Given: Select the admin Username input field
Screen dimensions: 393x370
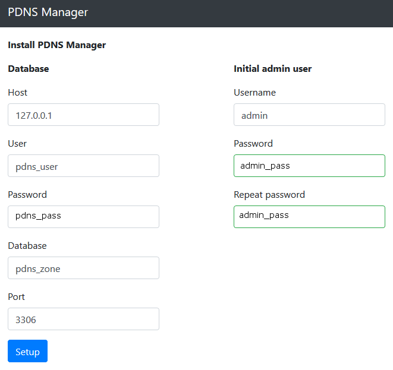Looking at the screenshot, I should [x=309, y=115].
